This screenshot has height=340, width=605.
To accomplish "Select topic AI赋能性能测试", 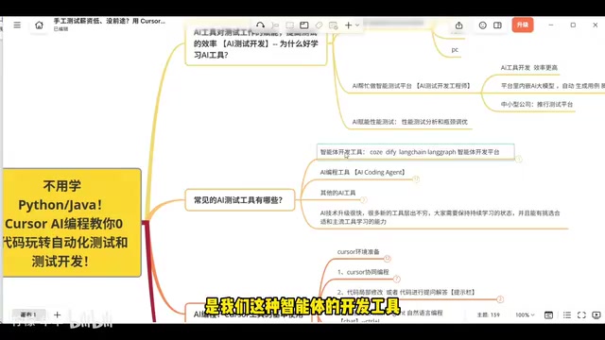I will (x=409, y=122).
